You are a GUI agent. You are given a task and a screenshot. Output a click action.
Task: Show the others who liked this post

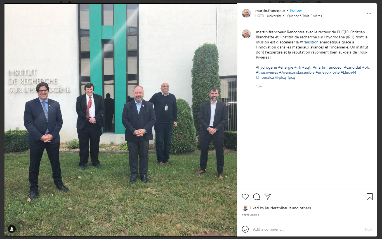point(305,208)
